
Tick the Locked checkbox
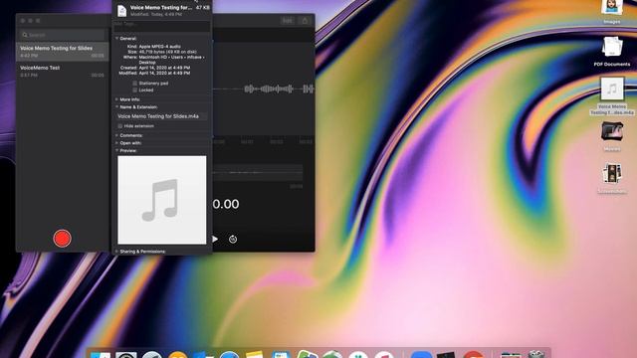135,89
